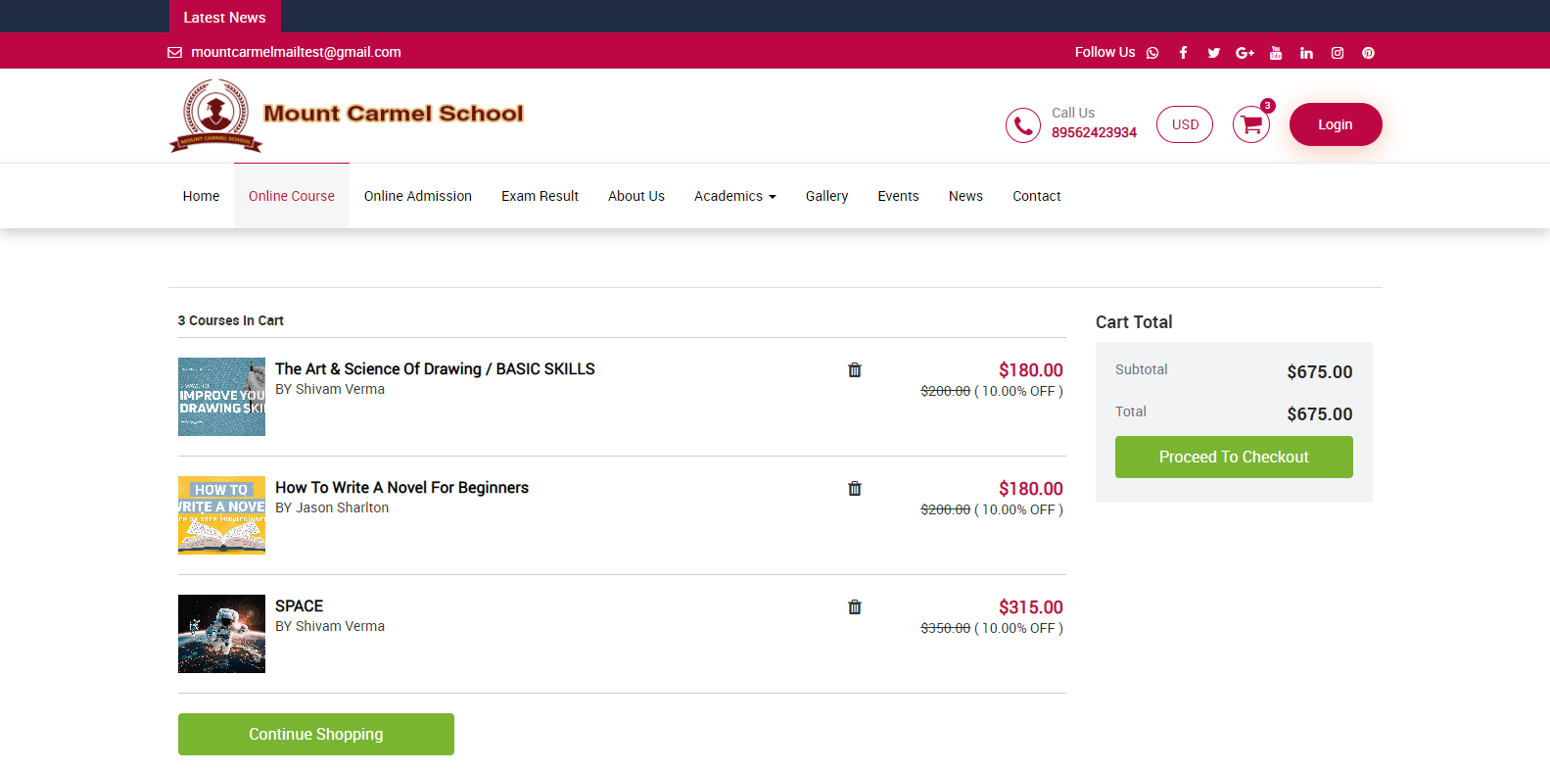Viewport: 1550px width, 773px height.
Task: Select the Latest News tab
Action: point(224,17)
